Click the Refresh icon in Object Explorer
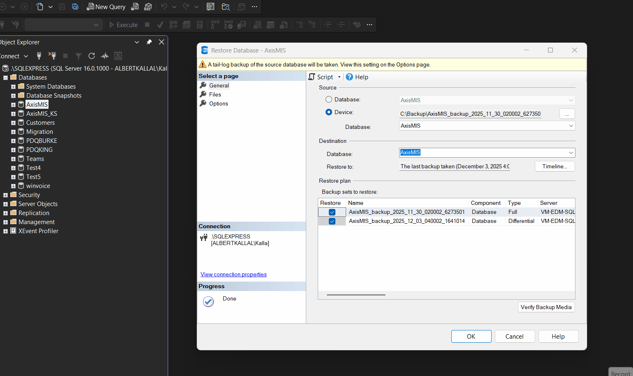The image size is (633, 376). click(x=92, y=56)
